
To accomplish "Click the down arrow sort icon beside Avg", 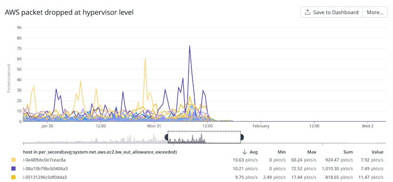I will (244, 152).
